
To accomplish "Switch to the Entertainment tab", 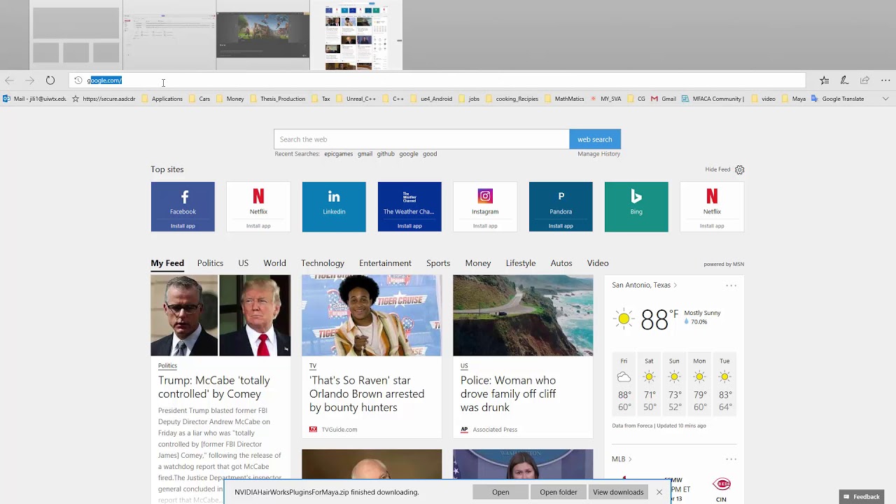I will click(385, 263).
